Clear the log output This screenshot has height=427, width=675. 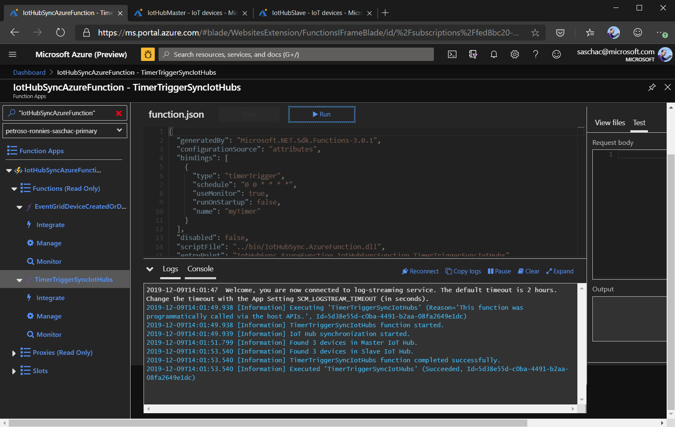529,271
